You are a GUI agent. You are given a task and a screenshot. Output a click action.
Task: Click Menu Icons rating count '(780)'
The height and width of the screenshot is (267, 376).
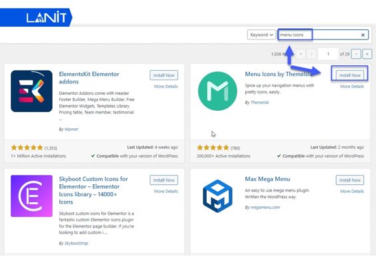[235, 148]
